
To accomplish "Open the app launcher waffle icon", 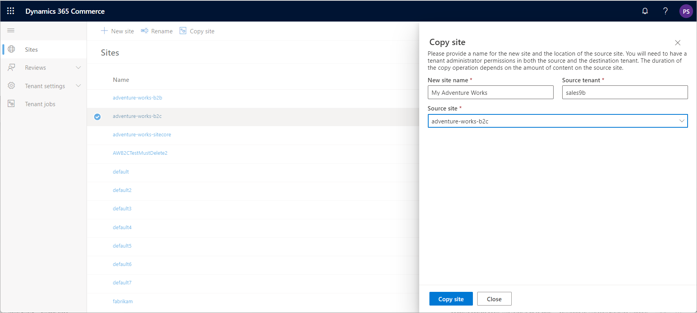I will (11, 11).
